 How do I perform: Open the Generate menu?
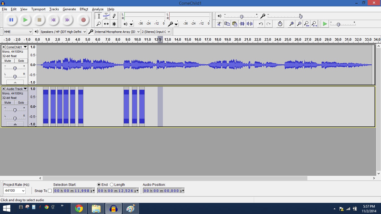(x=69, y=9)
